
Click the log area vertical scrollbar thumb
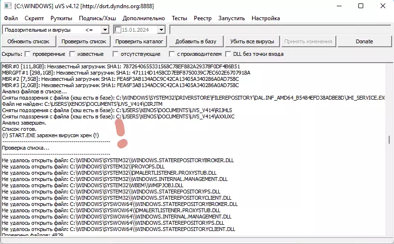click(389, 140)
